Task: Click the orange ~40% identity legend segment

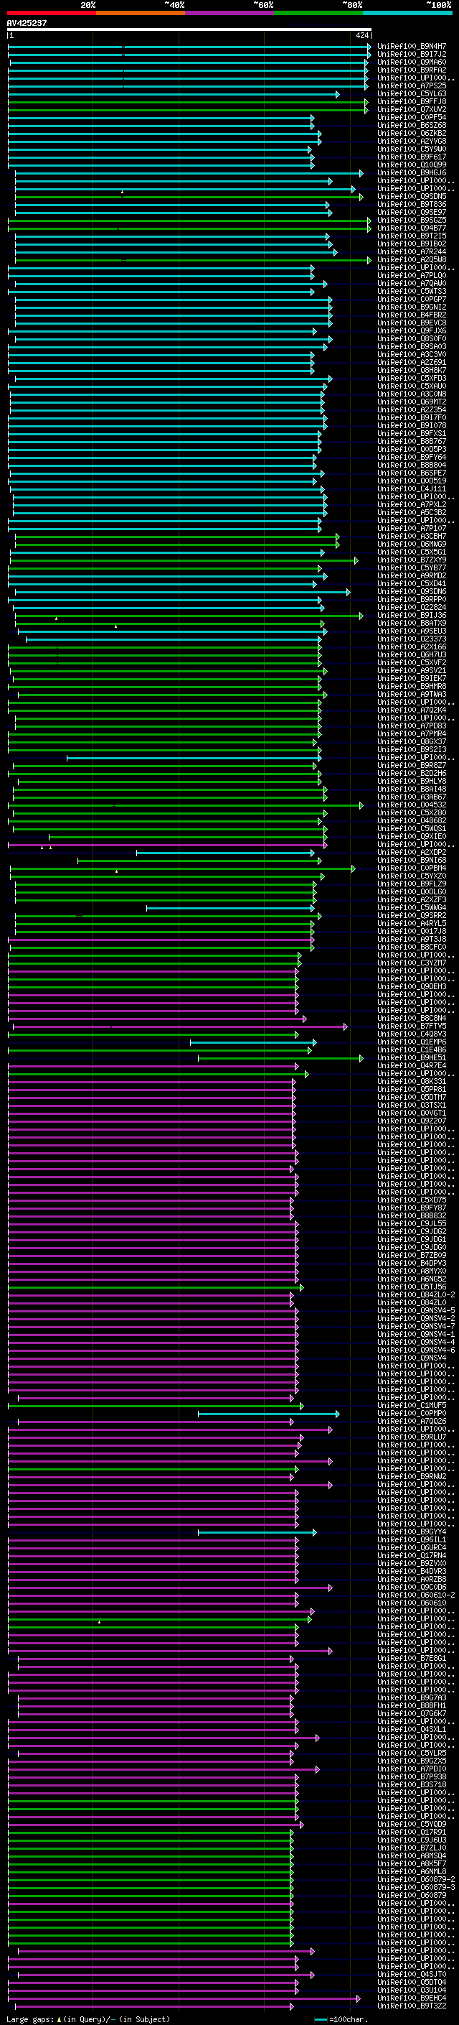Action: click(141, 13)
